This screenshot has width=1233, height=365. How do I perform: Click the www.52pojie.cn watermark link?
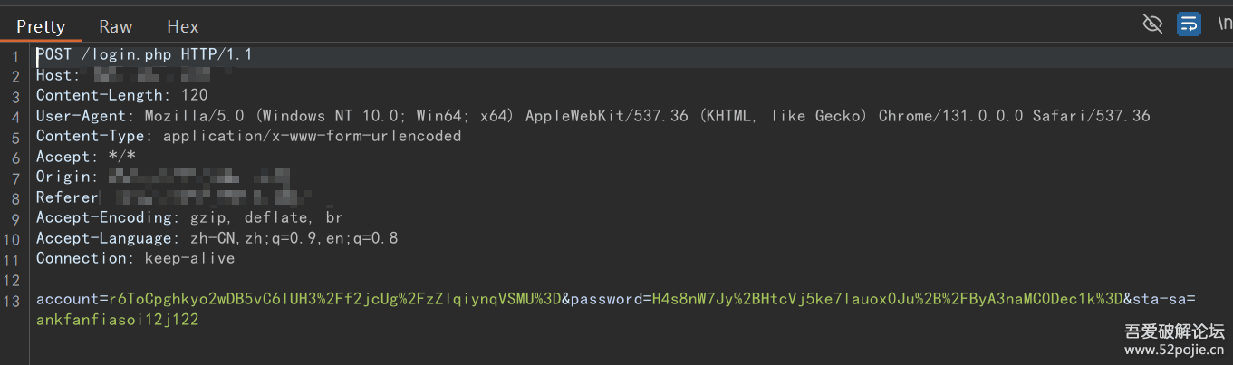1174,349
